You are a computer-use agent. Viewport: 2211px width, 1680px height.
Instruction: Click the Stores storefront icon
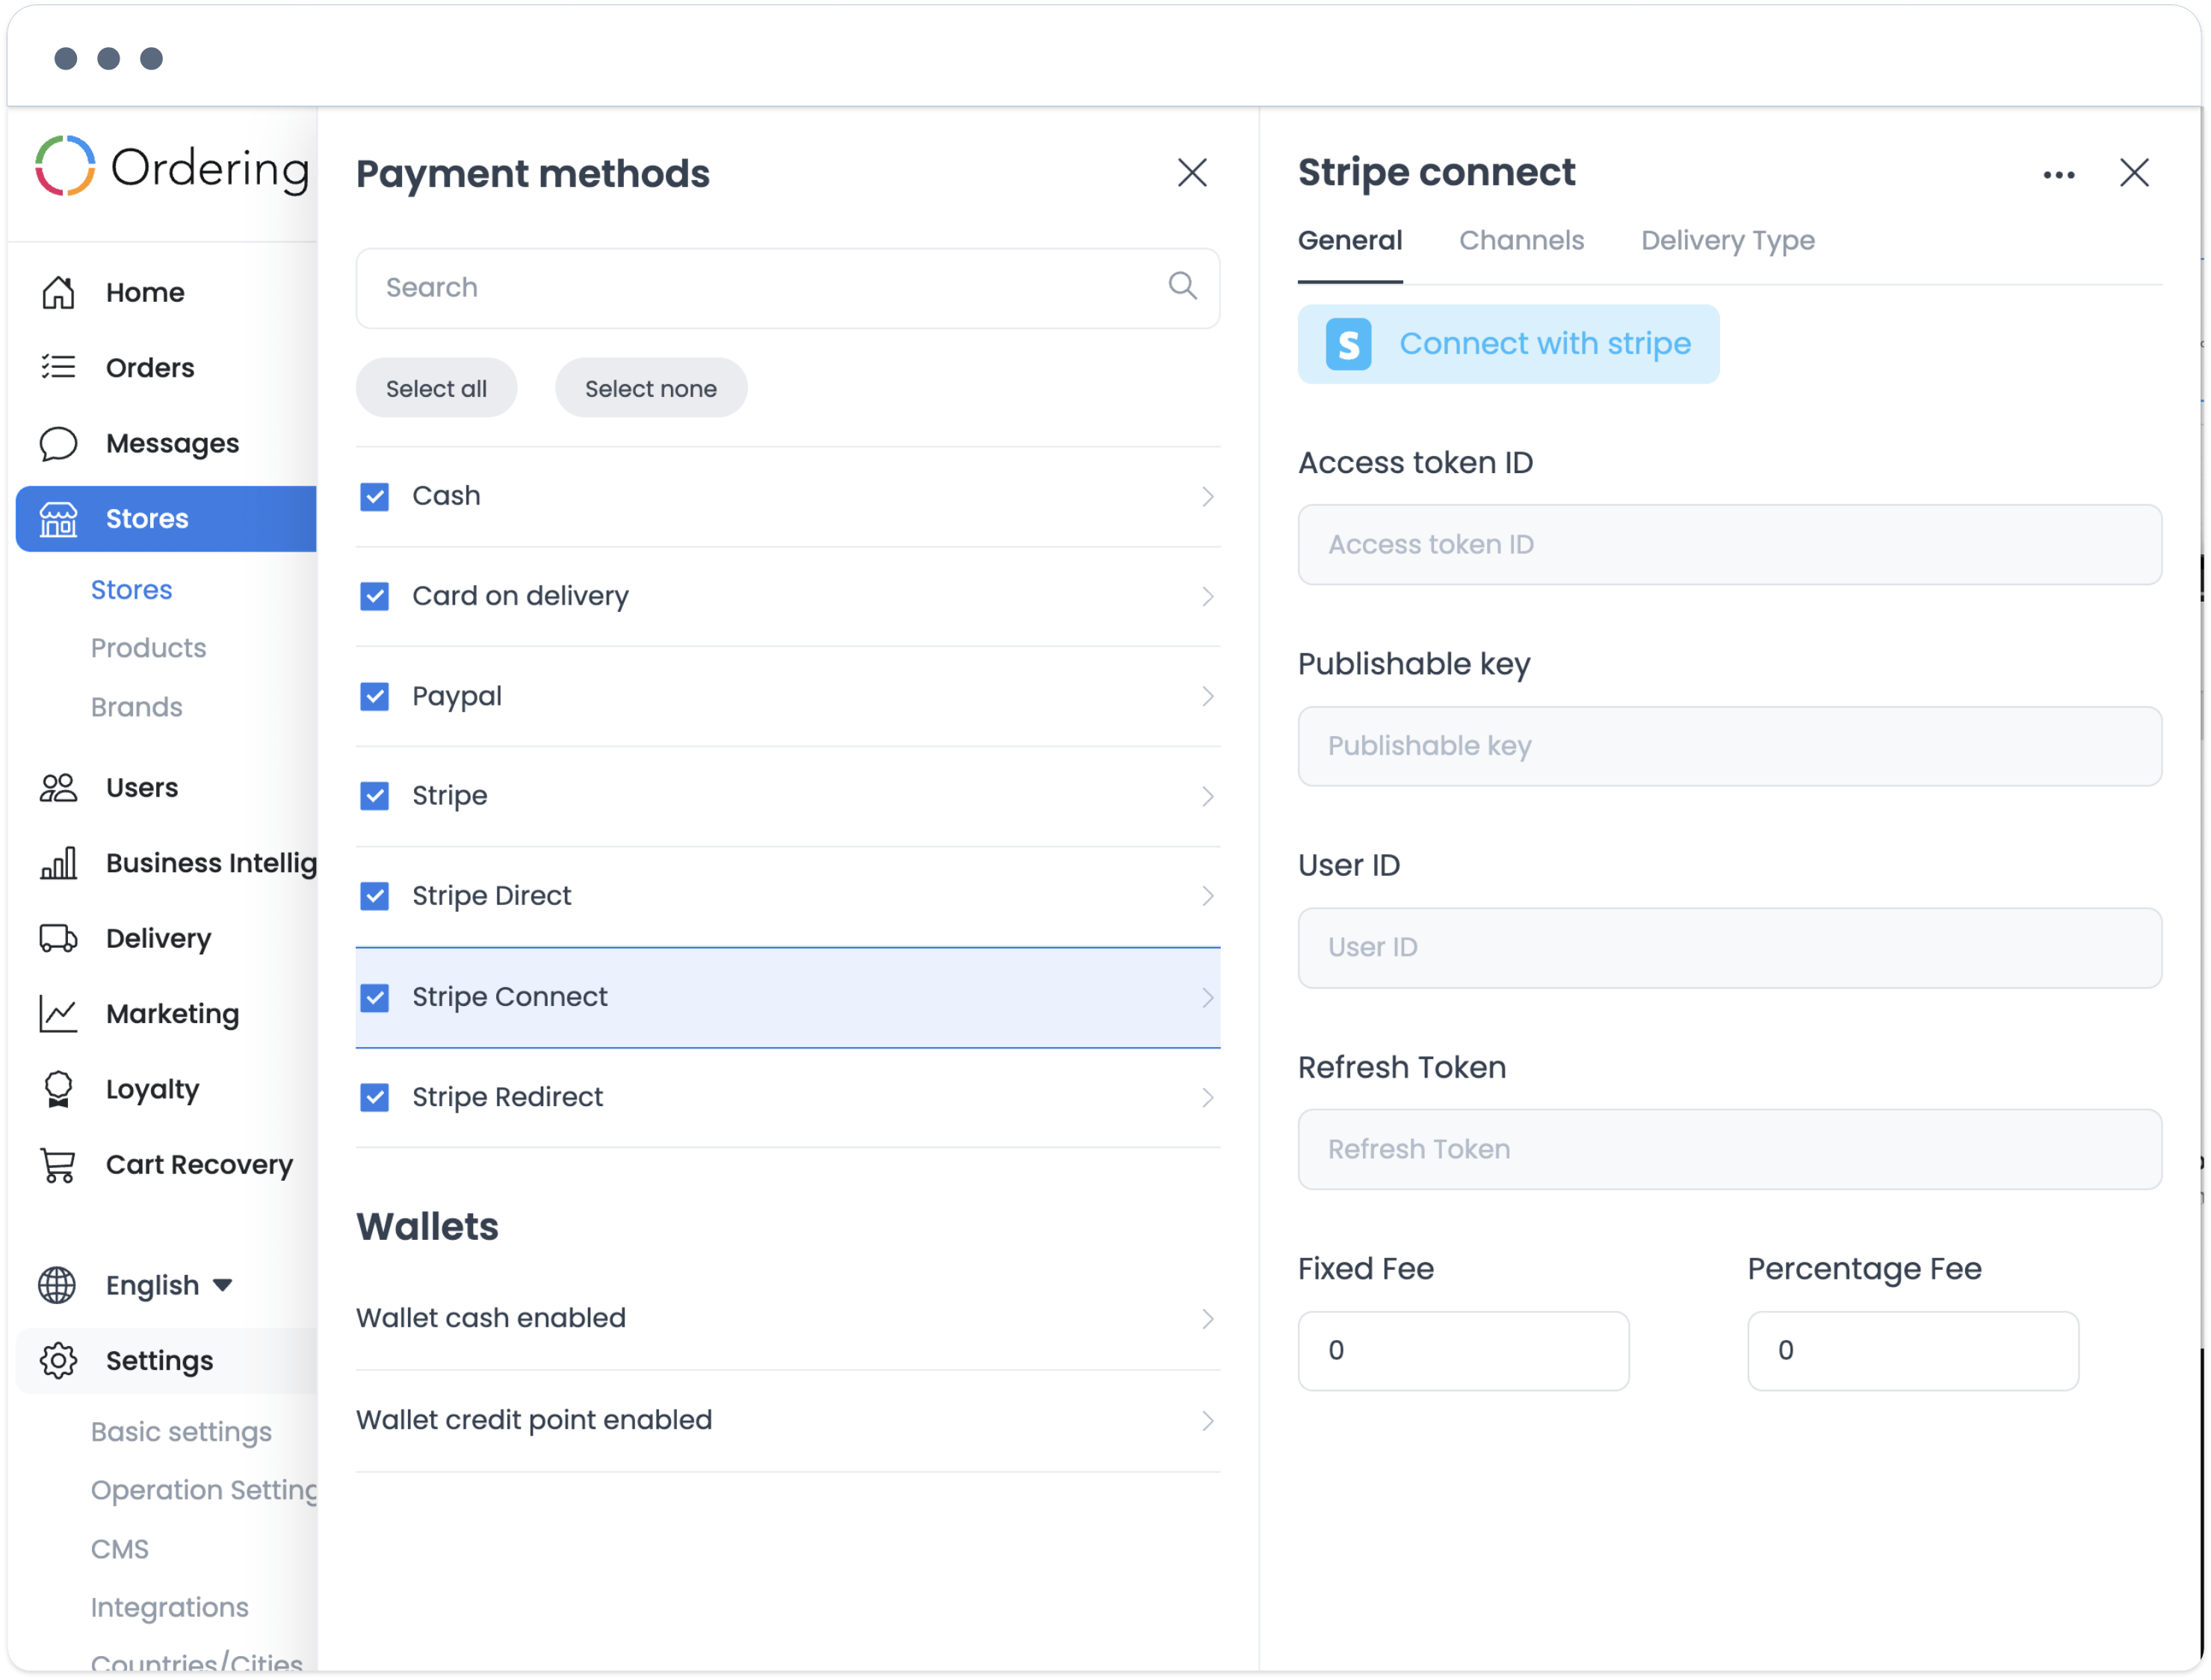pyautogui.click(x=58, y=519)
